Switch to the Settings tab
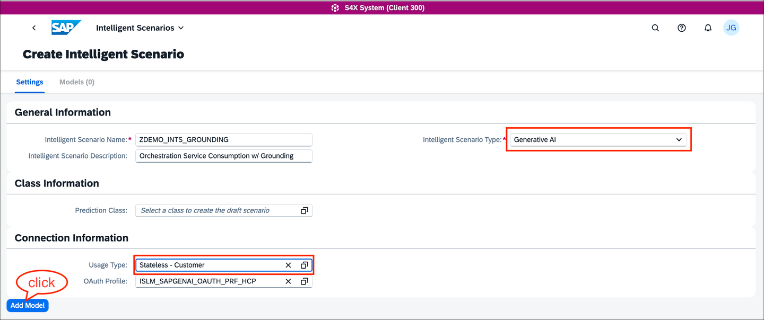This screenshot has height=320, width=764. point(30,82)
